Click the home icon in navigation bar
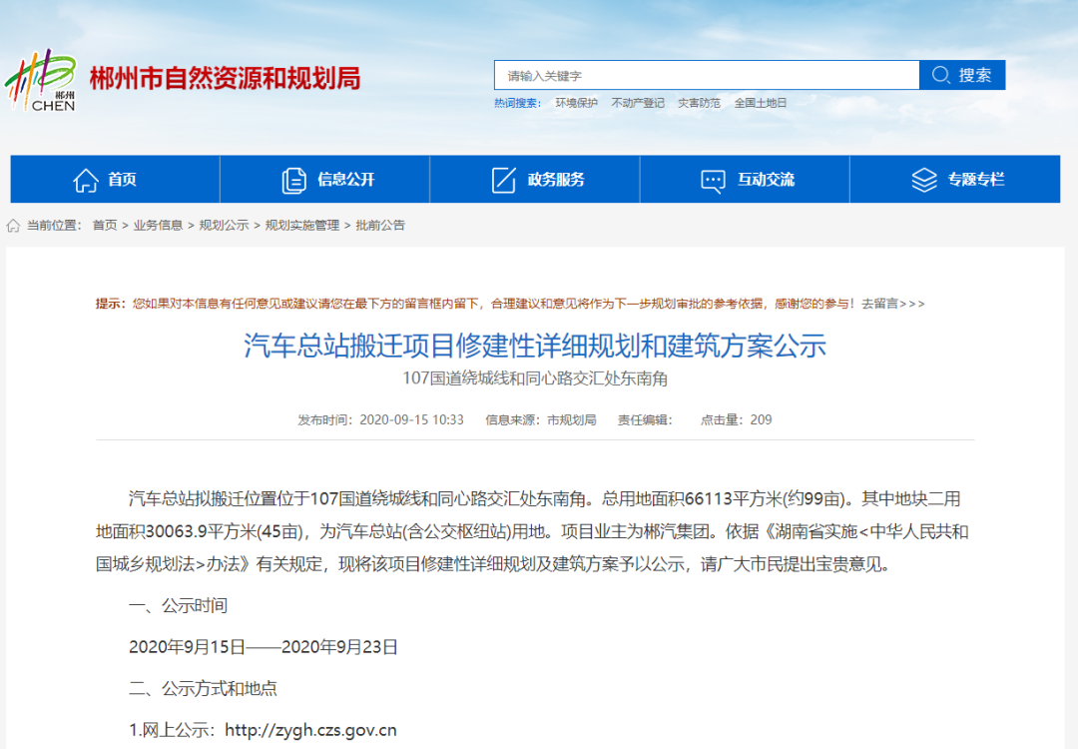 coord(86,180)
